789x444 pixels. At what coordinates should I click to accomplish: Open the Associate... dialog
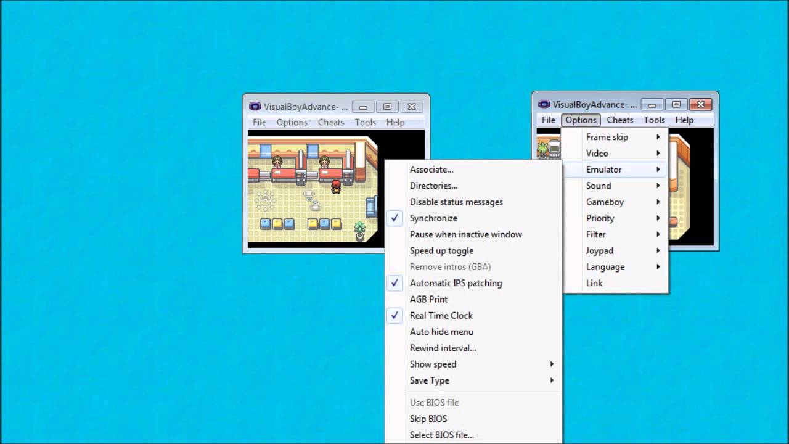(x=473, y=170)
